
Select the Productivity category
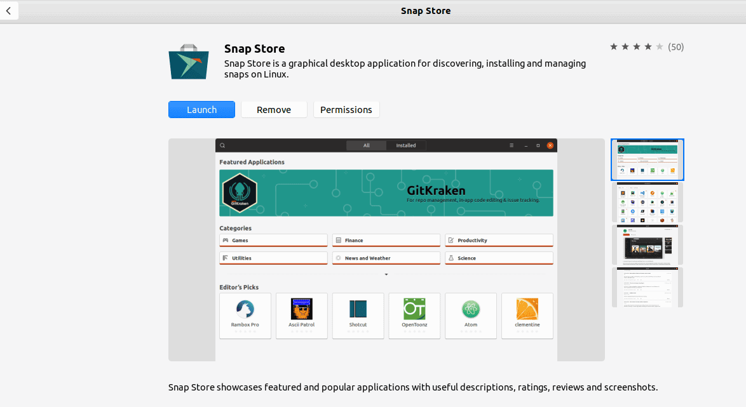(x=499, y=241)
